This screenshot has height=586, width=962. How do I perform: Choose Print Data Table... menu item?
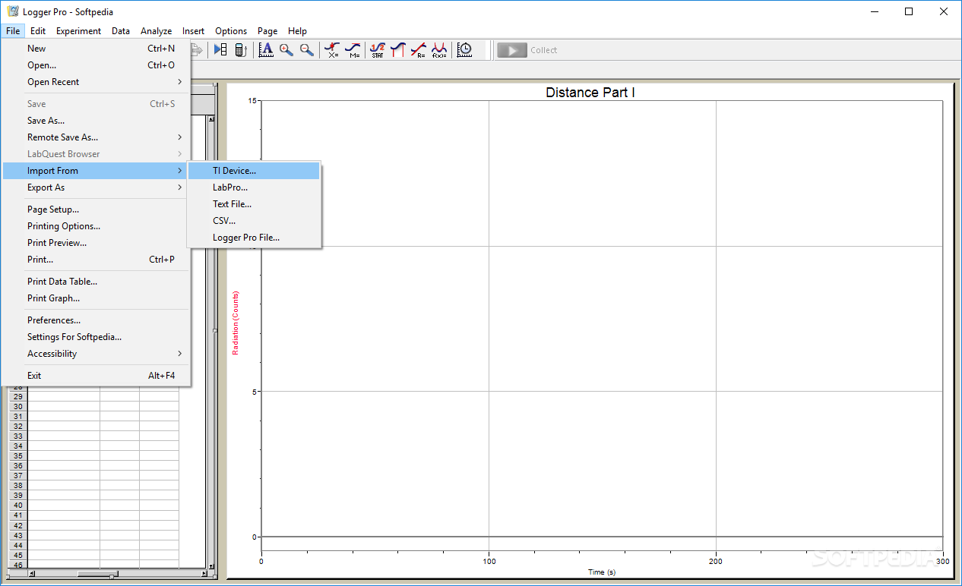96,282
